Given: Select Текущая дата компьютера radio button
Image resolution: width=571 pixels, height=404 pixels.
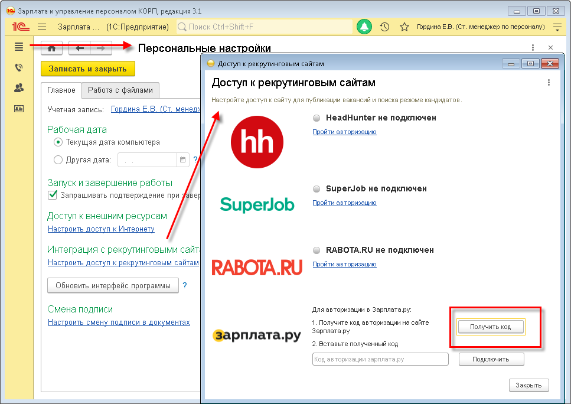Looking at the screenshot, I should [58, 142].
